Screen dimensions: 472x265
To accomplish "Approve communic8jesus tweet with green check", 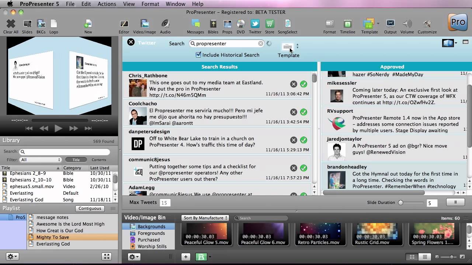I will coord(303,168).
